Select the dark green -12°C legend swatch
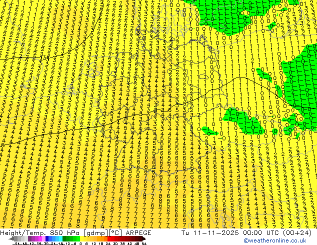This screenshot has width=317, height=245. (x=64, y=238)
